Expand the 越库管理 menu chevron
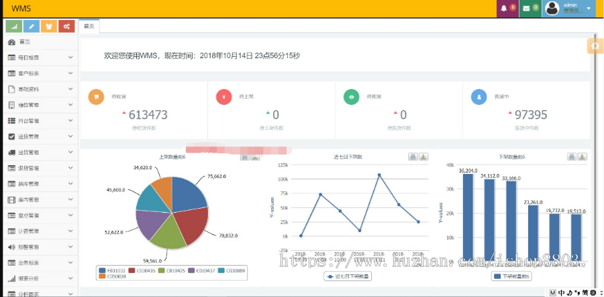604x297 pixels. (x=70, y=183)
